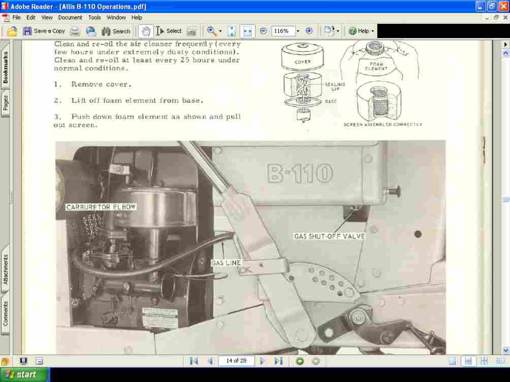Select the Snapshot tool
Image resolution: width=510 pixels, height=382 pixels.
[x=192, y=31]
